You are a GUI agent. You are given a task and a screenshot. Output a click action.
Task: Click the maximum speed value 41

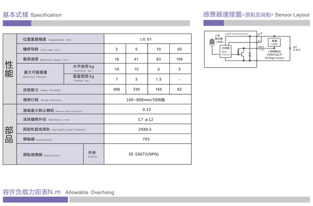136,59
